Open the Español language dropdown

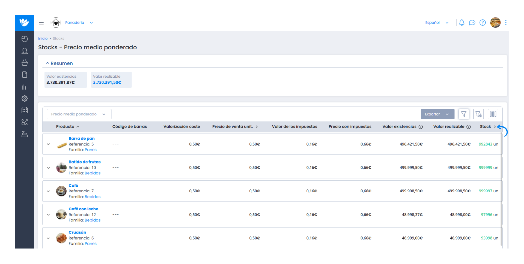[x=437, y=23]
